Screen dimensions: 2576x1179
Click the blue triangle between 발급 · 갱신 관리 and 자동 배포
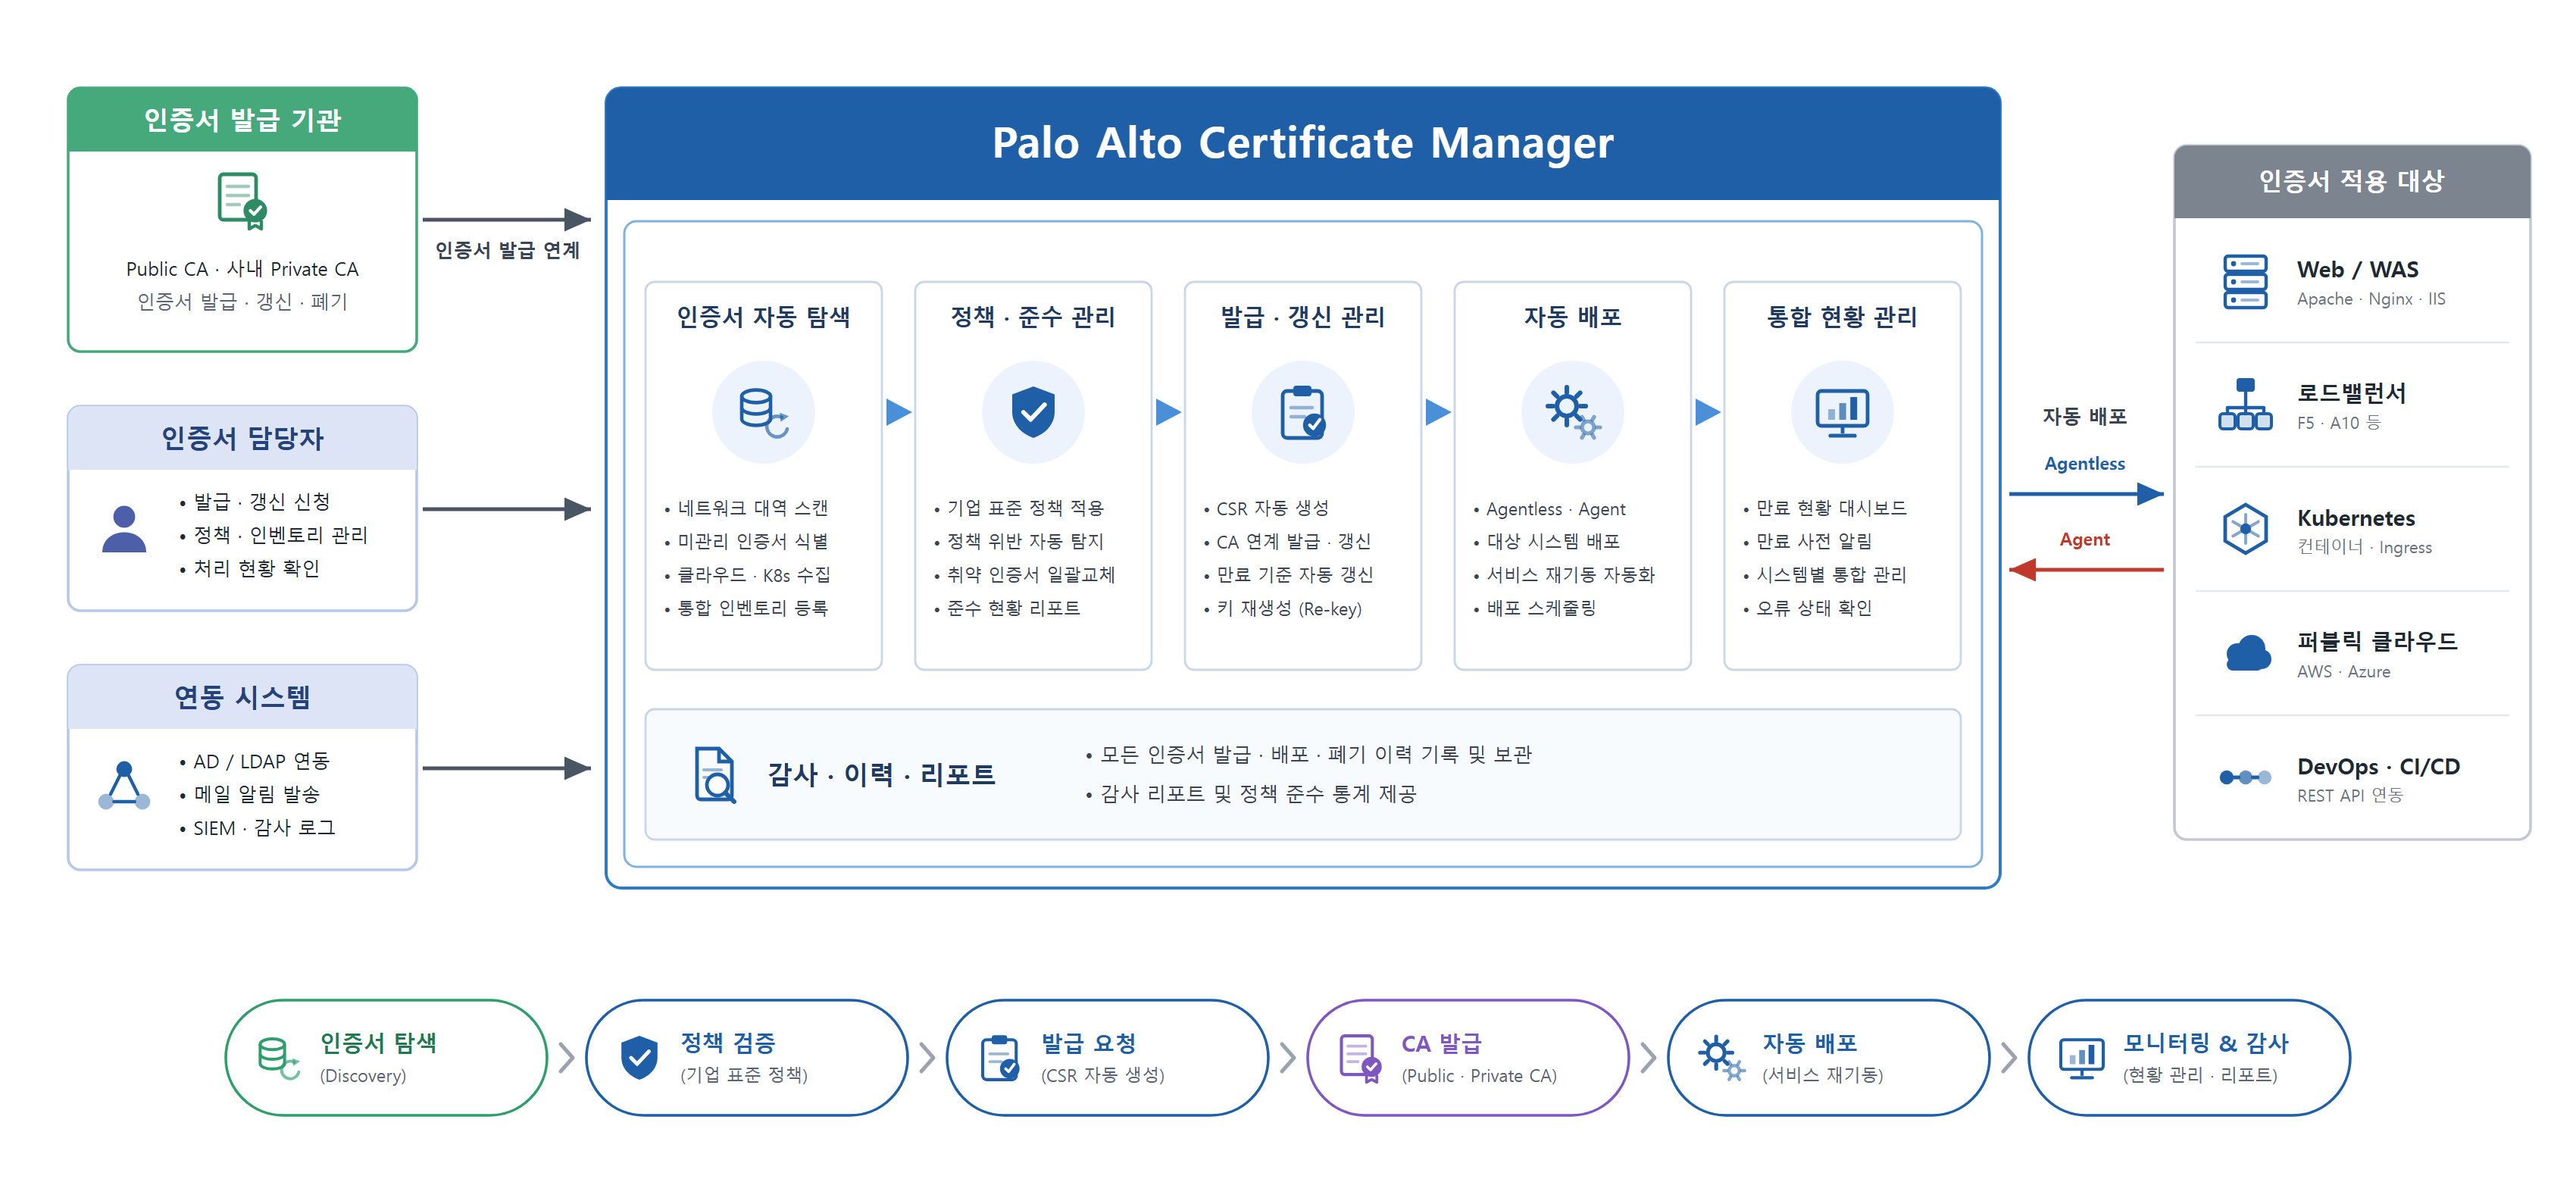(x=1438, y=412)
